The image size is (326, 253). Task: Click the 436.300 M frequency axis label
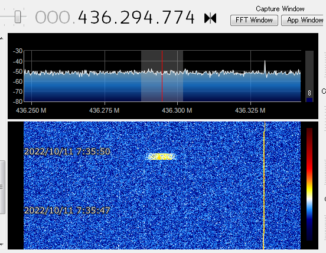tap(177, 110)
